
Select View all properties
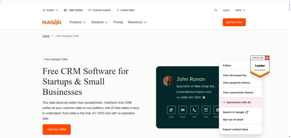point(234,75)
